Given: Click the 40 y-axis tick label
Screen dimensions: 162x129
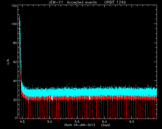Looking at the screenshot, I should 15,81.
